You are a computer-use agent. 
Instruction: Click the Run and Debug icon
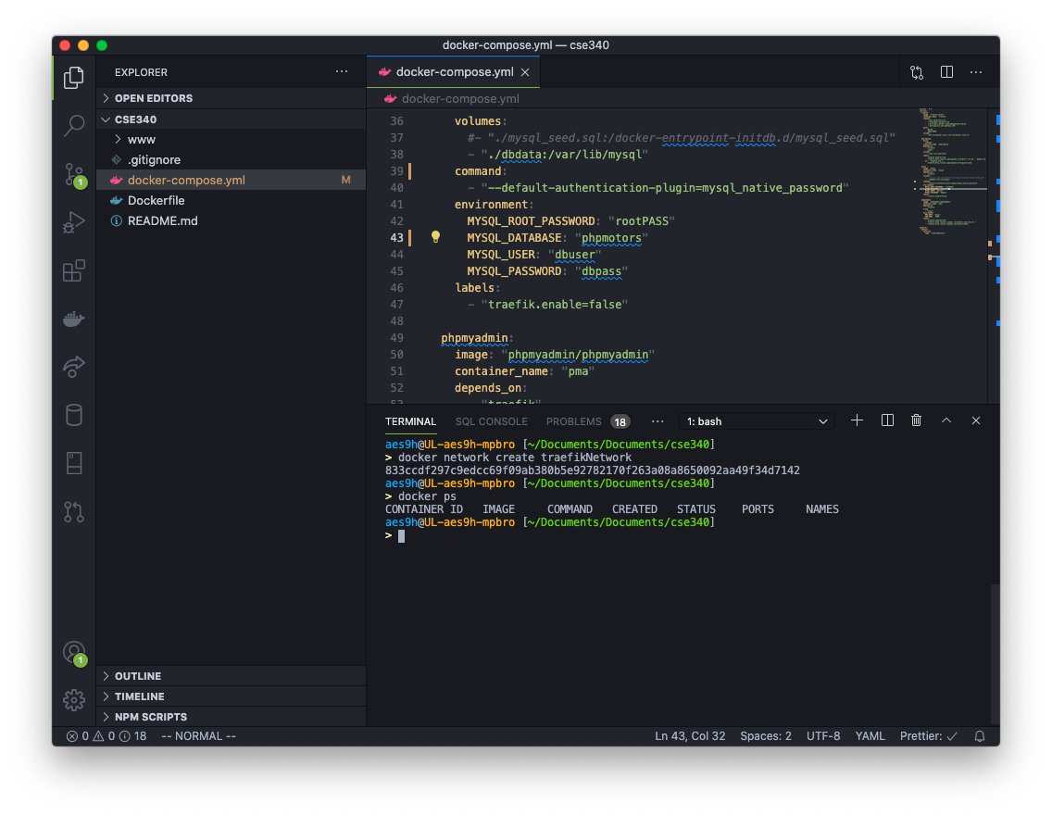tap(74, 221)
